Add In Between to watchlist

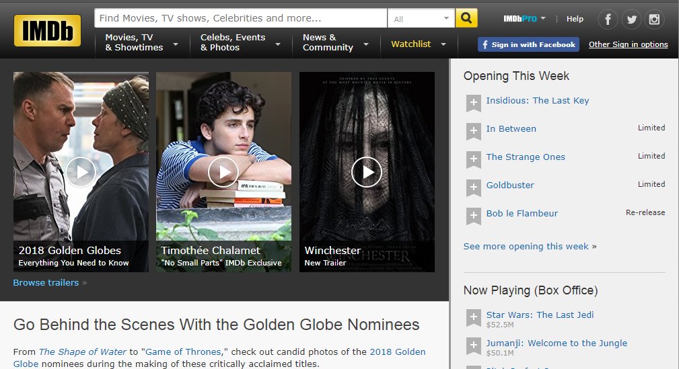coord(473,131)
